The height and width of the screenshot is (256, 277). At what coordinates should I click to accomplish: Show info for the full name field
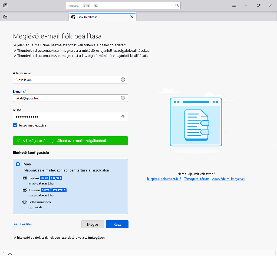tap(123, 80)
